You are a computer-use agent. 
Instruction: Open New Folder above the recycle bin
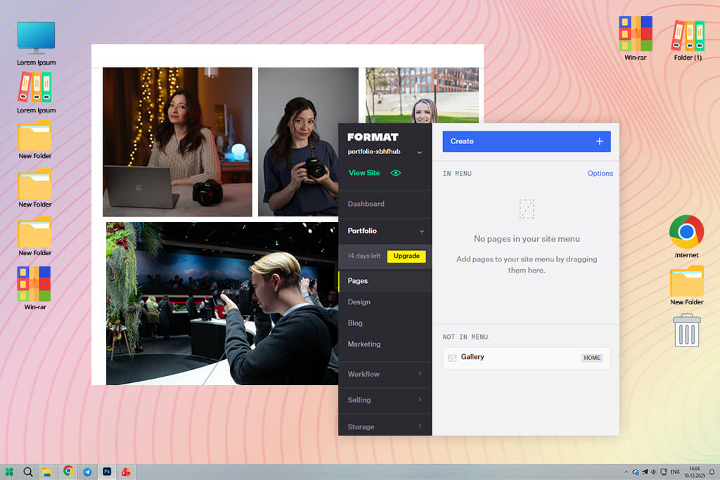point(686,285)
